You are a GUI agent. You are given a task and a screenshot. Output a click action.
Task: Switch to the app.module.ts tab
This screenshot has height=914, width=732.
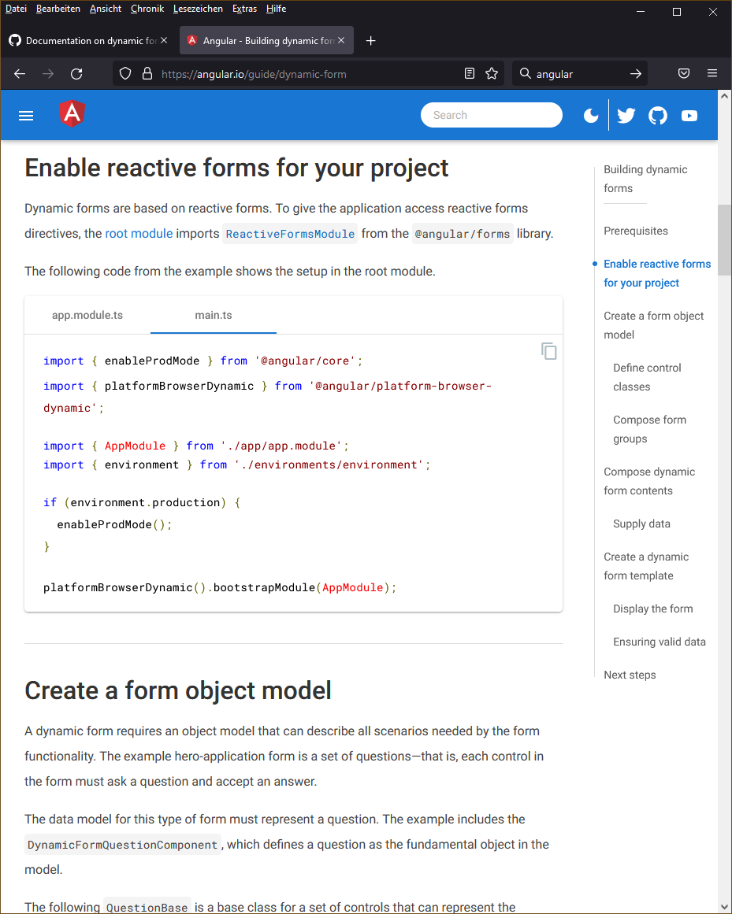[x=87, y=314]
